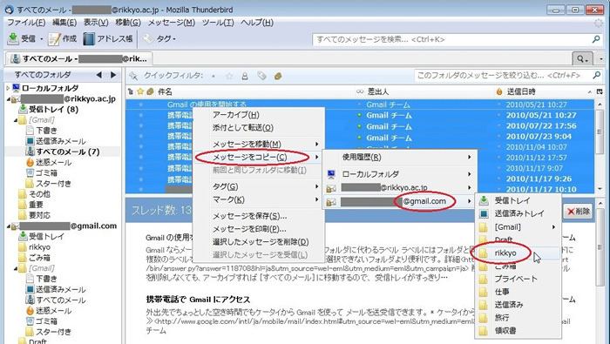The image size is (610, 344).
Task: Click the 削除 delete button
Action: tap(579, 212)
